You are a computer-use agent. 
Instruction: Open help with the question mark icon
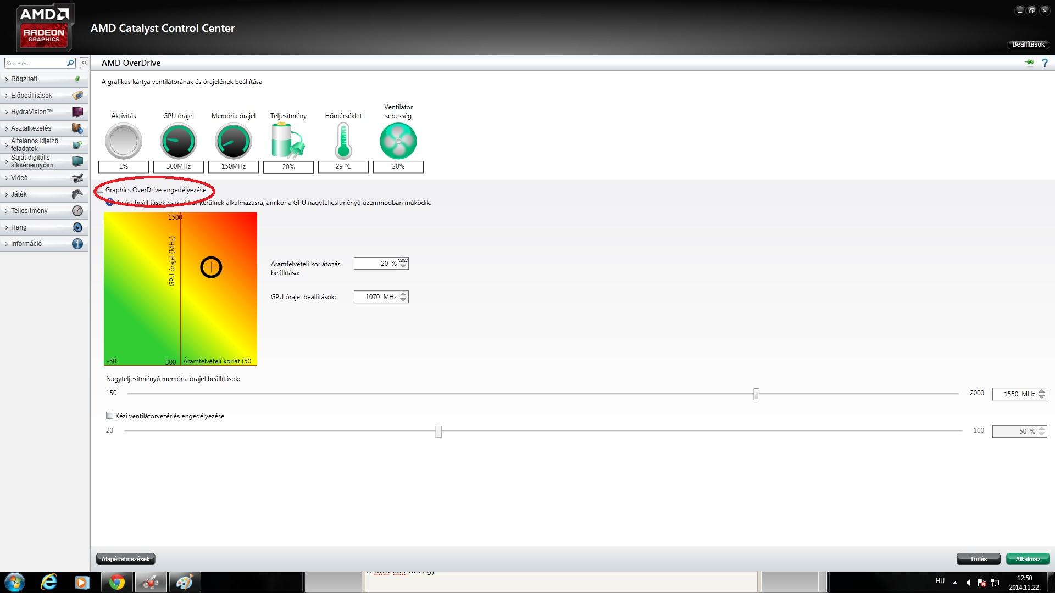point(1045,63)
